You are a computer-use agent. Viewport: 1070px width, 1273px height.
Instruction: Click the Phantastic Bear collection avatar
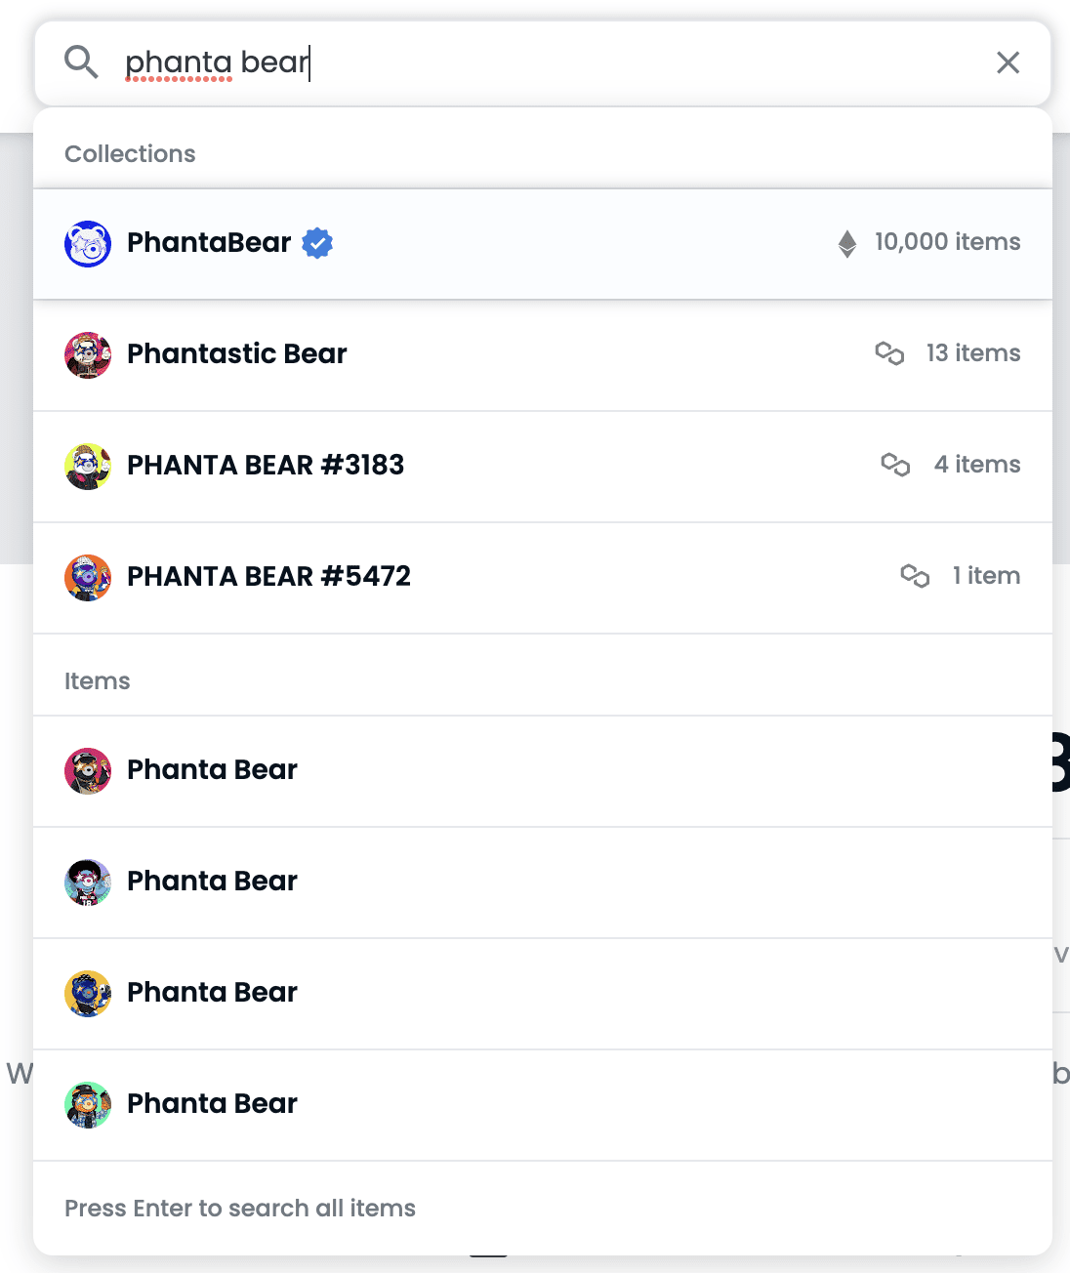pos(88,354)
